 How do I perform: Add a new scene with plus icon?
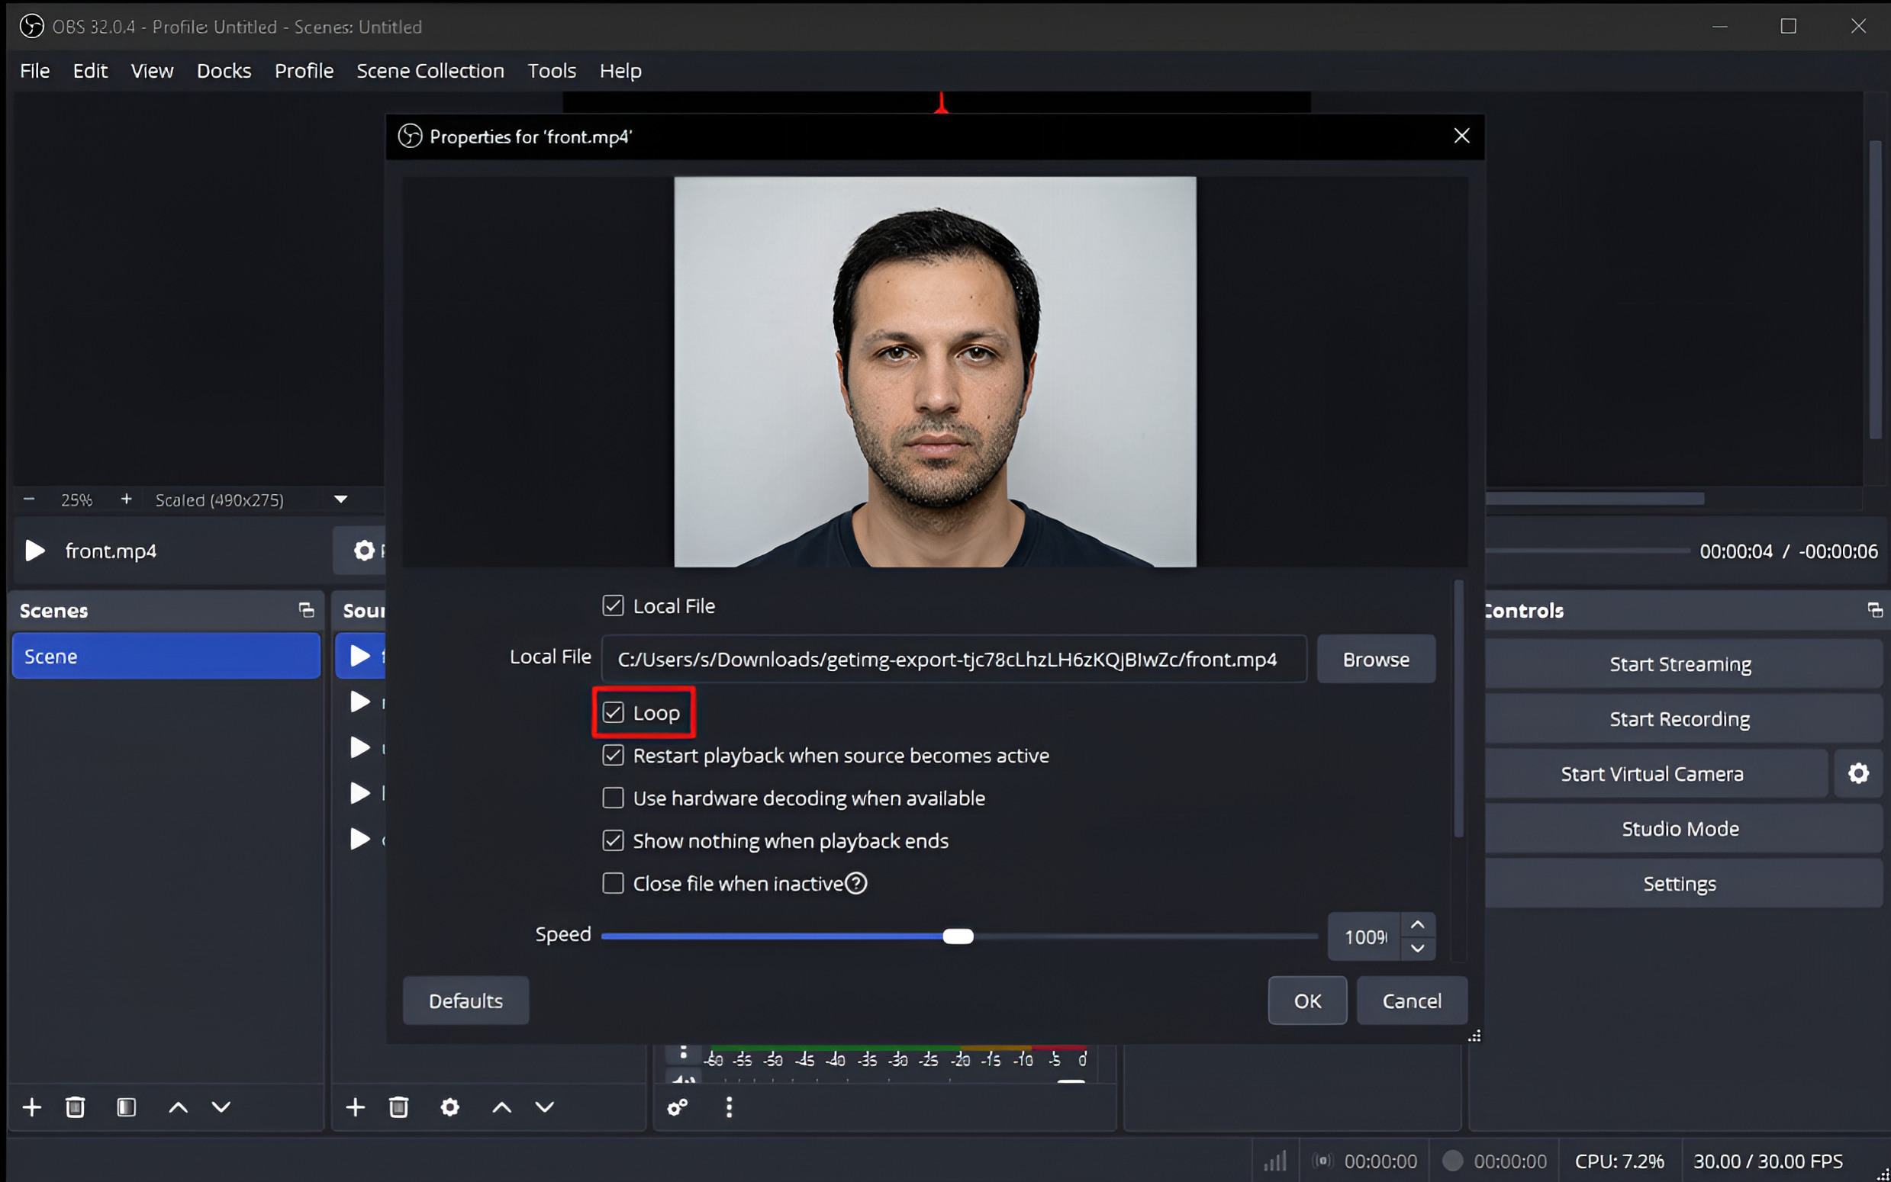pos(32,1107)
